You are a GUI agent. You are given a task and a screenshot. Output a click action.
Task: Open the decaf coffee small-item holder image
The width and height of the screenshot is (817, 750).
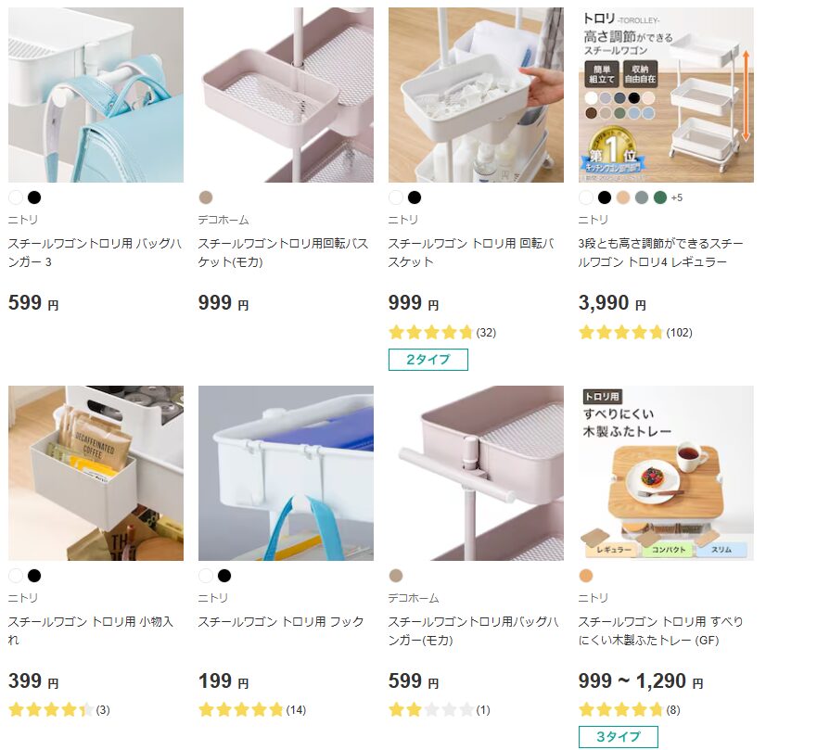click(96, 473)
